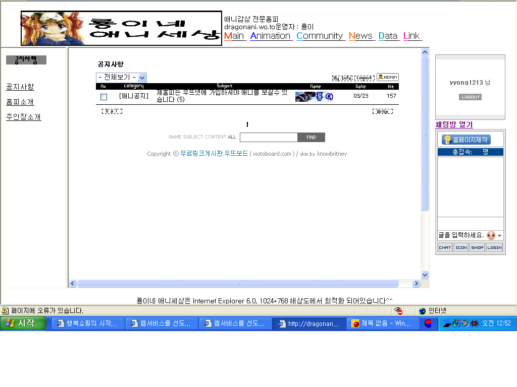The image size is (517, 387).
Task: Click the red spider icon in system tray
Action: pyautogui.click(x=474, y=324)
